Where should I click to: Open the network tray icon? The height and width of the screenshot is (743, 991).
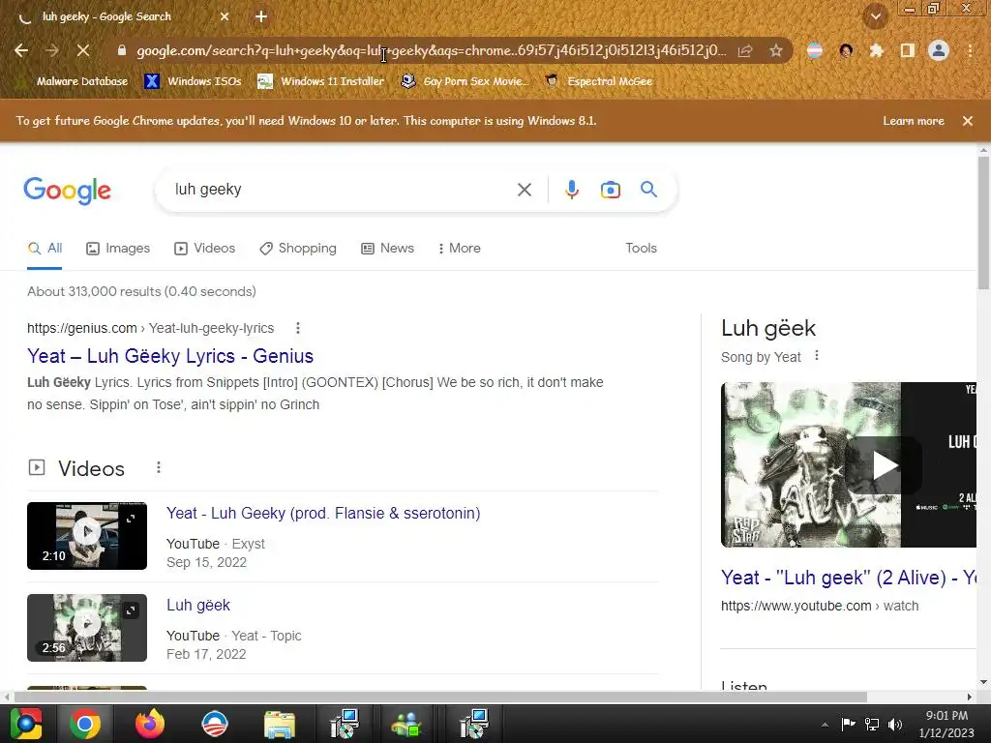872,724
